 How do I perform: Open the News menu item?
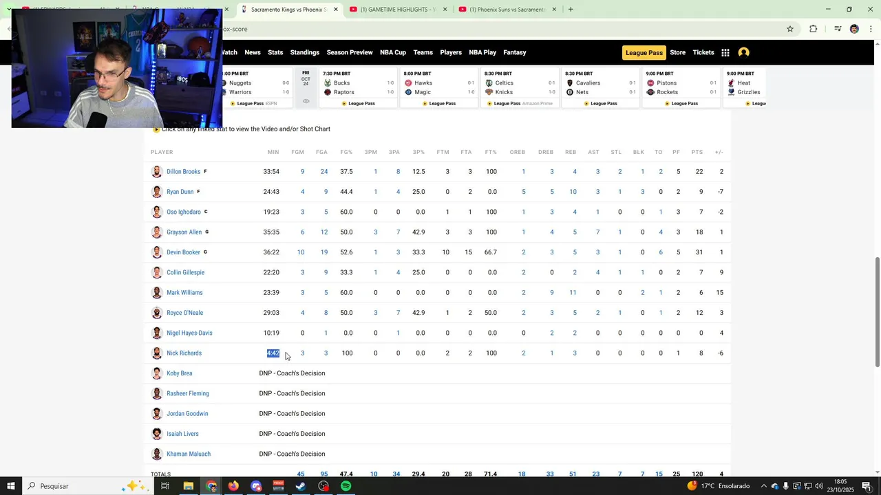[x=253, y=52]
